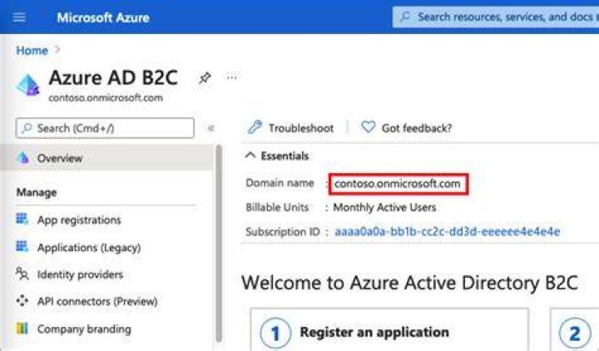The width and height of the screenshot is (599, 351).
Task: Click the Search (Cmd+/) sidebar field
Action: [105, 128]
